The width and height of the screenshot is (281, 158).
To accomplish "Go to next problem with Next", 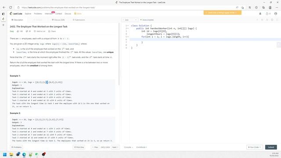I will (x=115, y=147).
